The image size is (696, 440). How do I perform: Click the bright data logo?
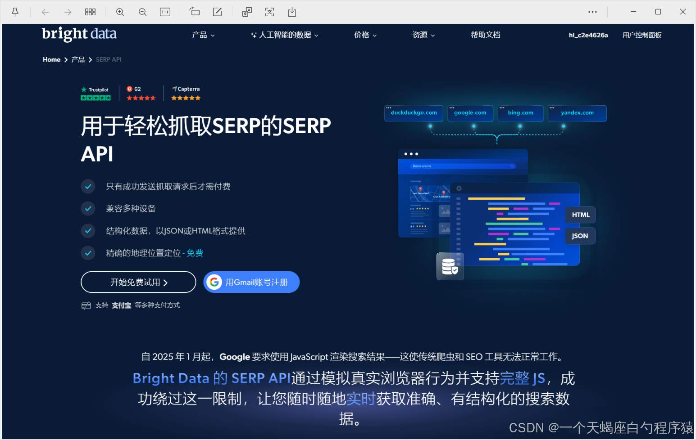pyautogui.click(x=79, y=34)
